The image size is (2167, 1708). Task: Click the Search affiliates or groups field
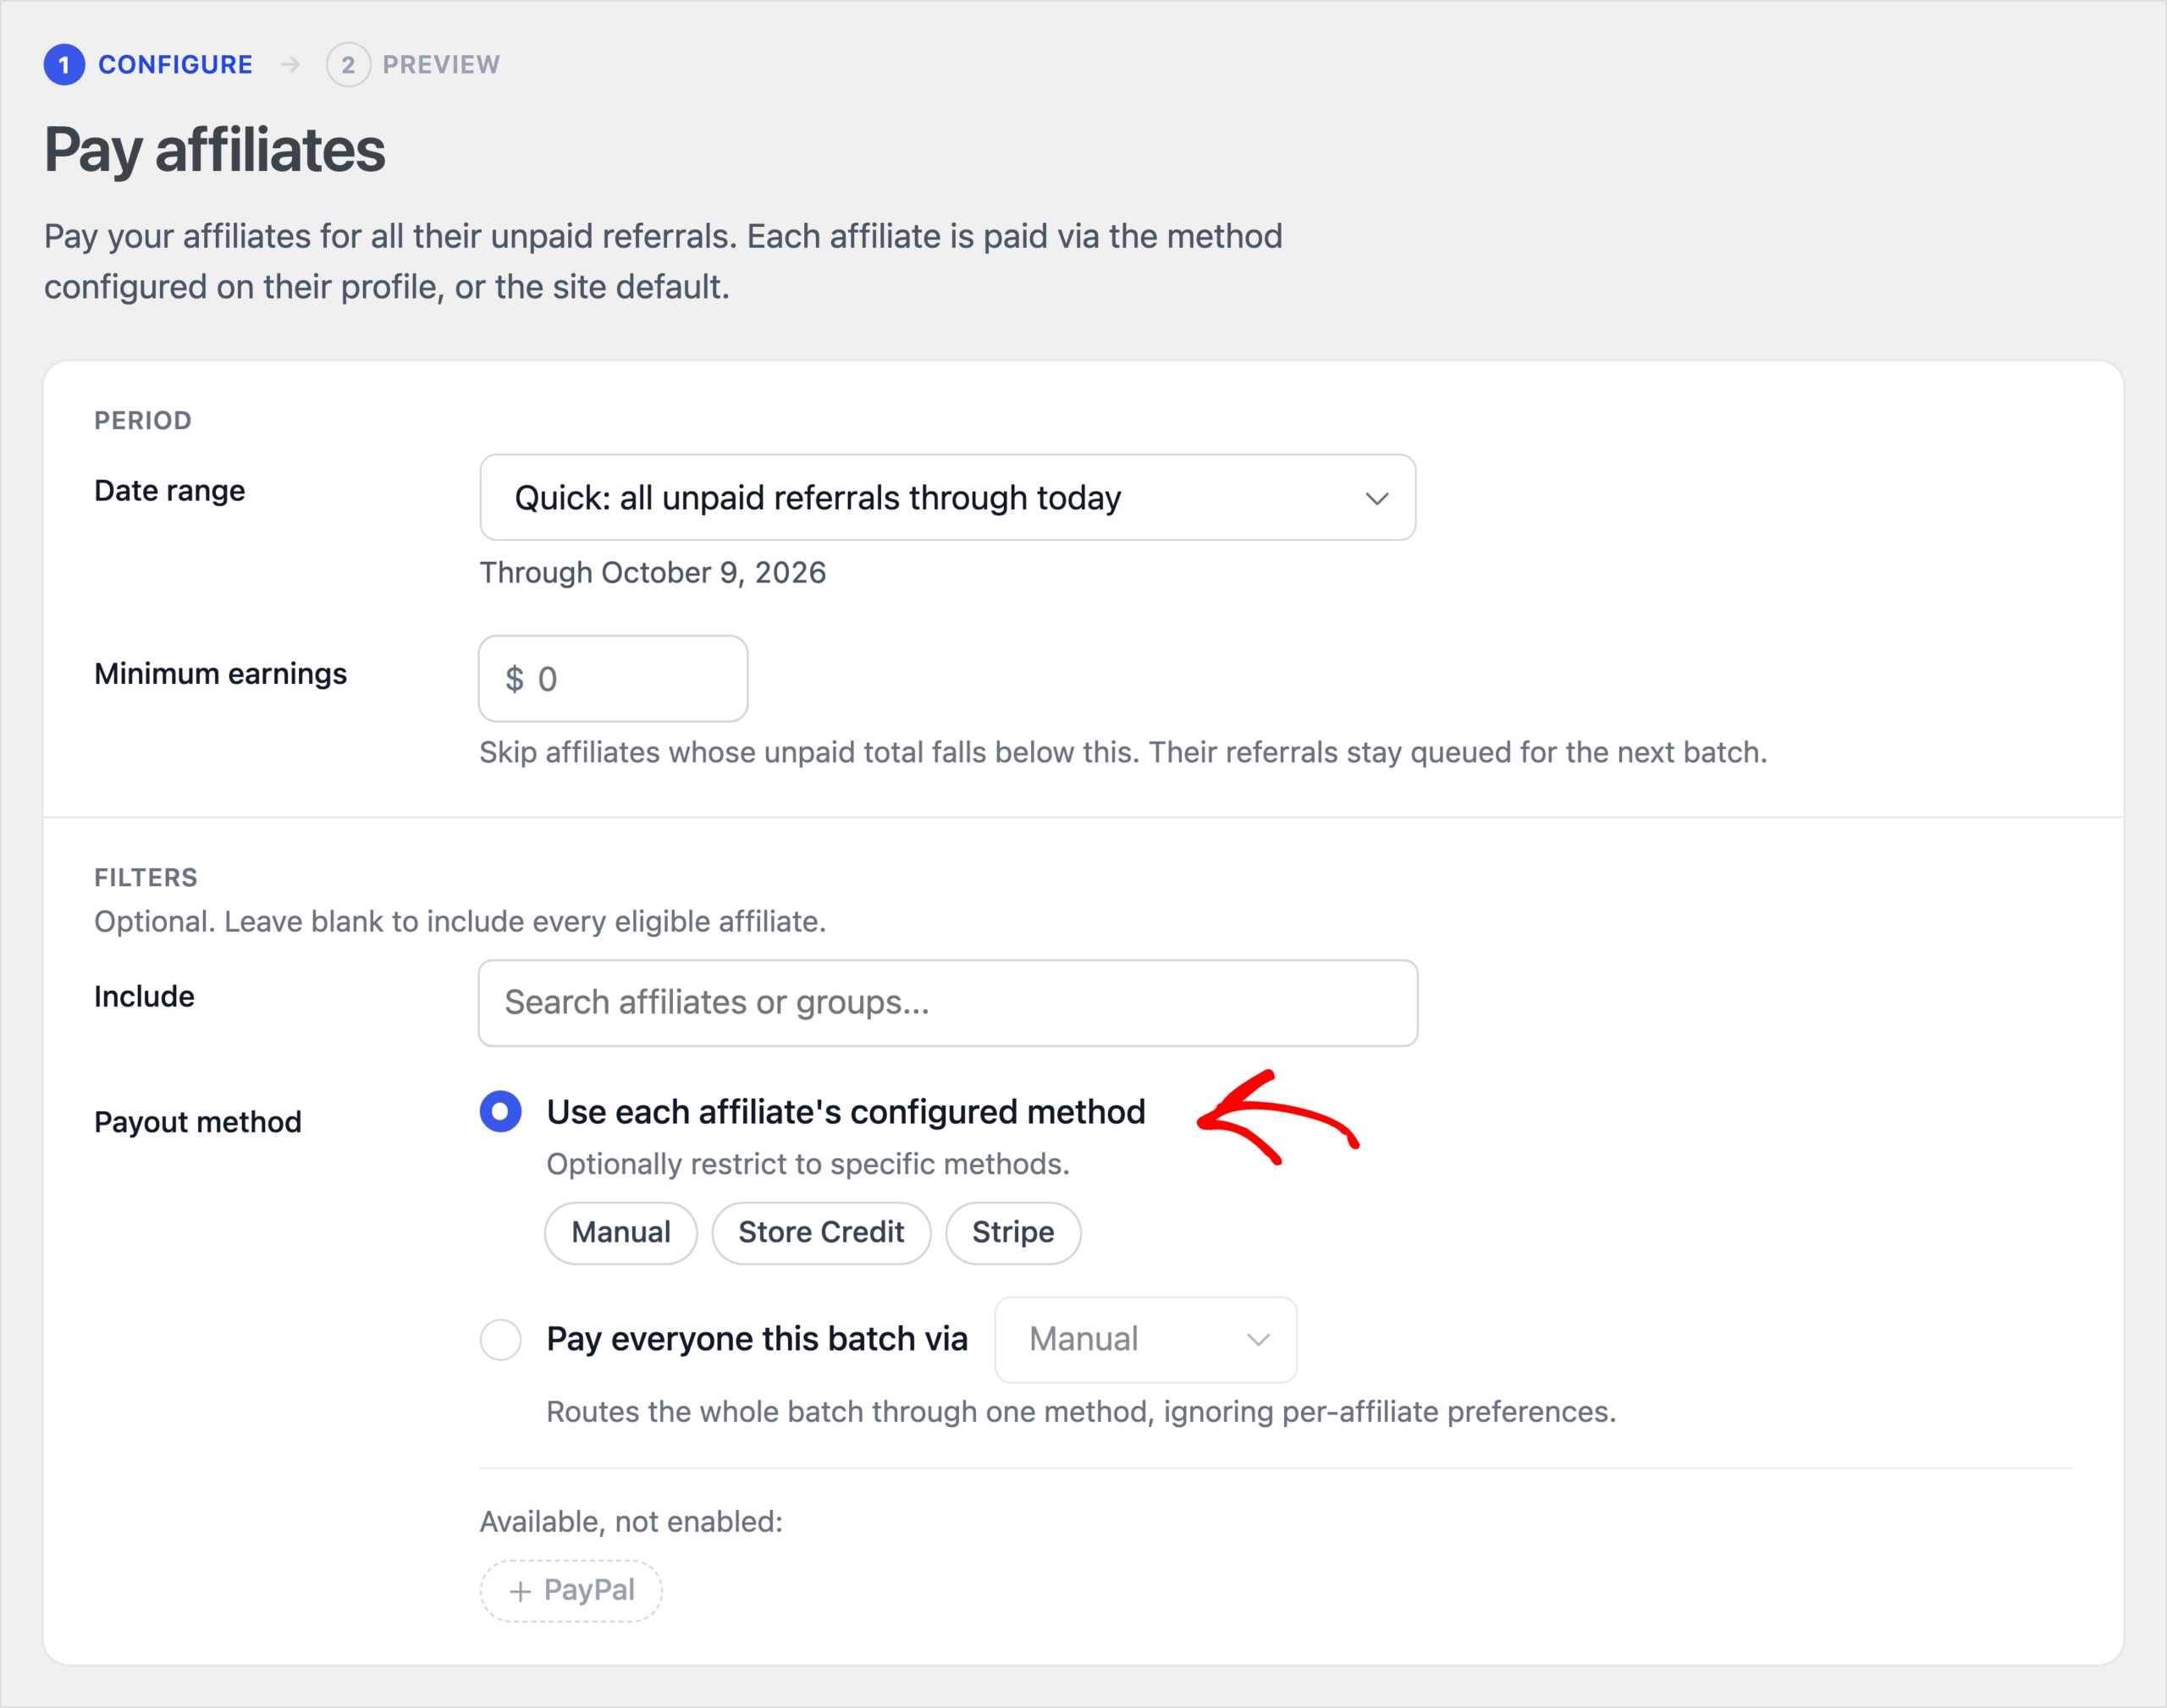click(947, 1003)
